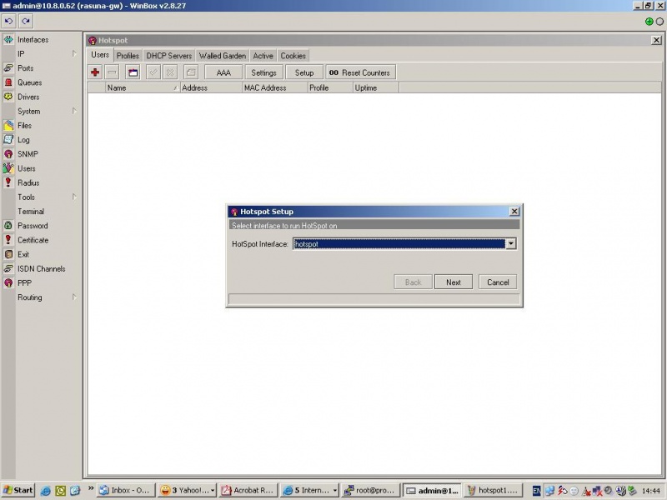This screenshot has height=500, width=667.
Task: Open the Certificate manager from sidebar
Action: [35, 240]
